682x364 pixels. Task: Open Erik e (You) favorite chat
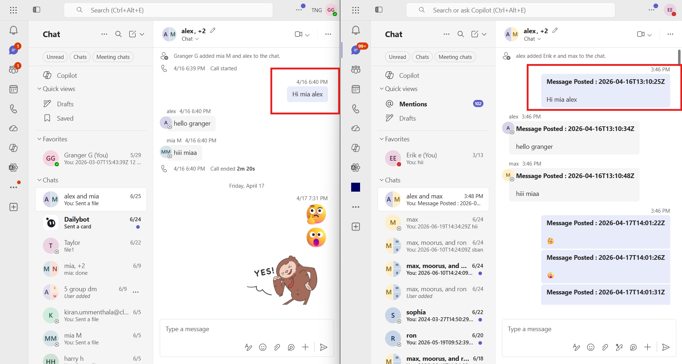pos(433,158)
